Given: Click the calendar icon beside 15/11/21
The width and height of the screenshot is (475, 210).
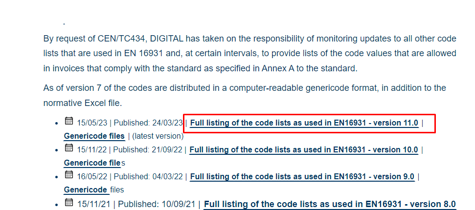Looking at the screenshot, I should pyautogui.click(x=69, y=202).
